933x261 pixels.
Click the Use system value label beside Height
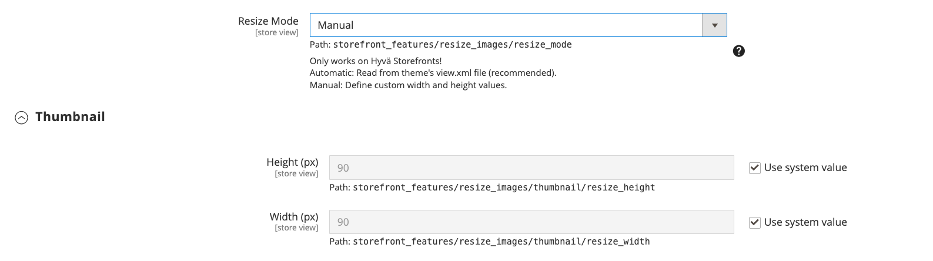(805, 168)
